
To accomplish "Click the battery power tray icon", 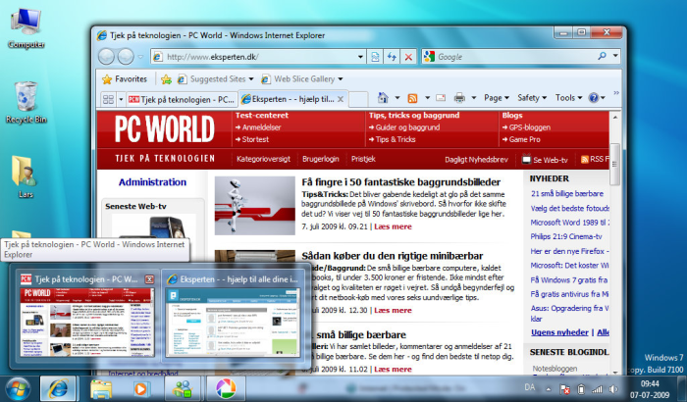I will pos(581,389).
